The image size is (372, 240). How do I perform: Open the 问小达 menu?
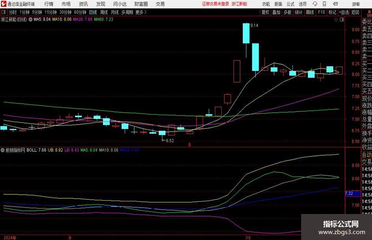[x=120, y=4]
